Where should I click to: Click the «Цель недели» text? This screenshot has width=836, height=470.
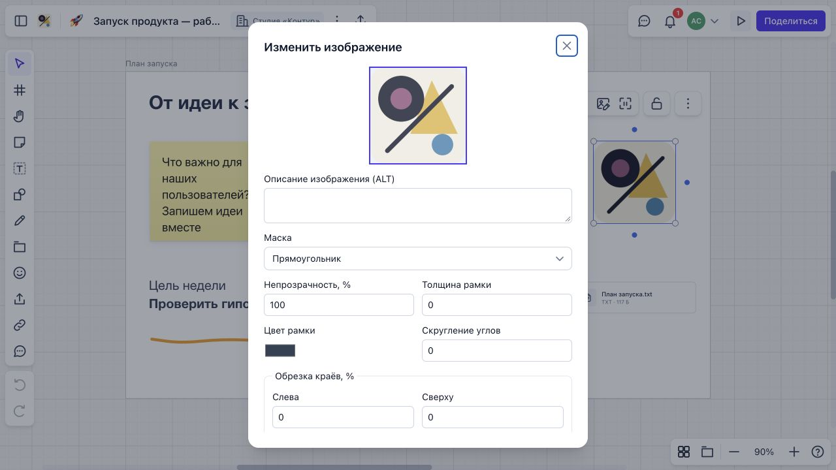[187, 285]
